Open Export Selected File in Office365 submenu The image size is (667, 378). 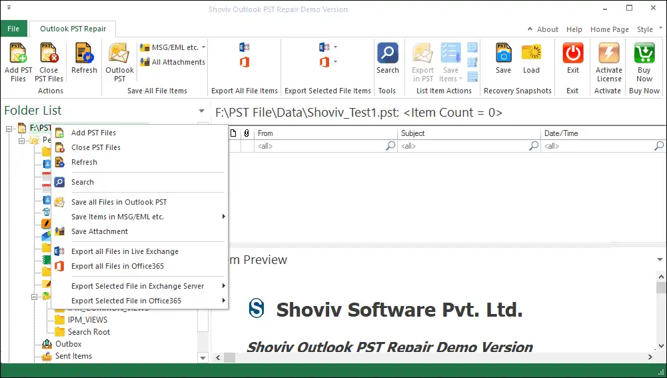(139, 301)
